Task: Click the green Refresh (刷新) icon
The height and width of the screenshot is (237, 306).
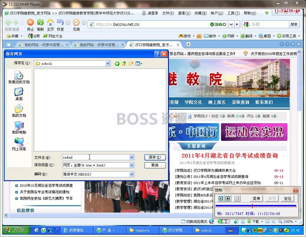Action: click(x=40, y=22)
